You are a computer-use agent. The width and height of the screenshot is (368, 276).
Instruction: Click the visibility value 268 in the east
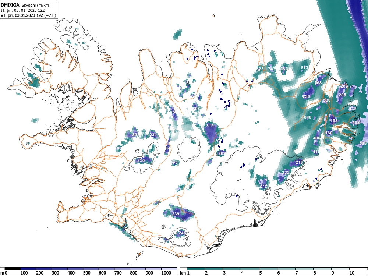pos(318,83)
